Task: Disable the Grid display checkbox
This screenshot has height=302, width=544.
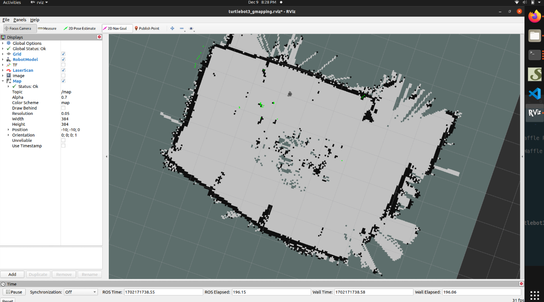Action: 63,54
